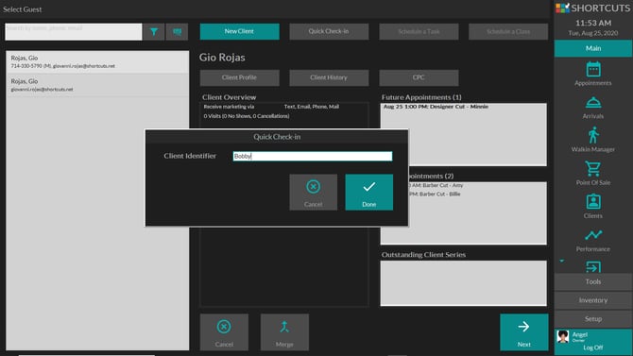Confirm the dialog with Done
This screenshot has height=356, width=633.
coord(369,192)
